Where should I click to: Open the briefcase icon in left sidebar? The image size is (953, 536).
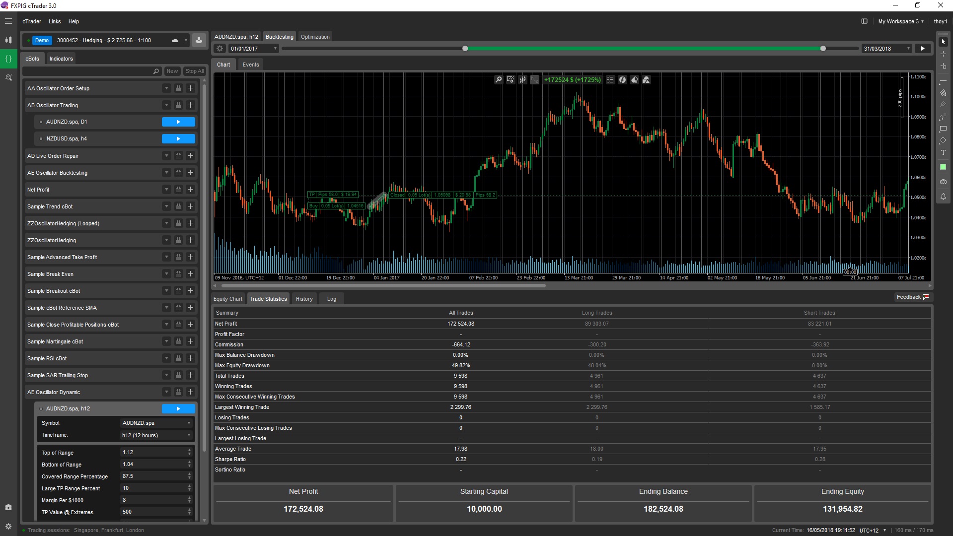point(8,507)
